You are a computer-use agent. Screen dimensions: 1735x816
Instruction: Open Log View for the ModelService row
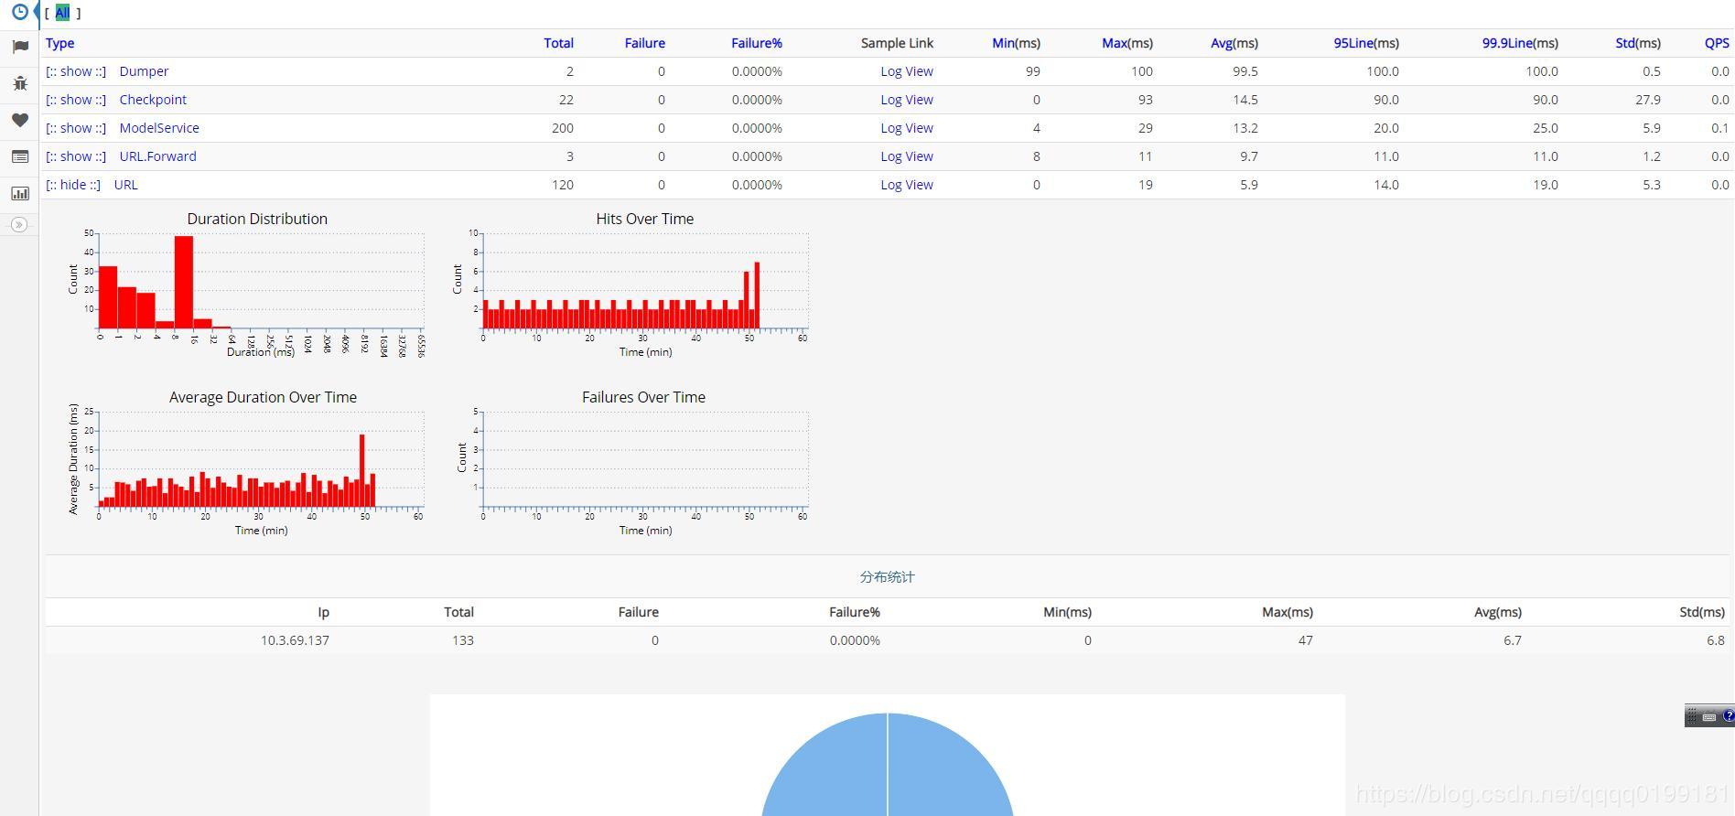[906, 128]
